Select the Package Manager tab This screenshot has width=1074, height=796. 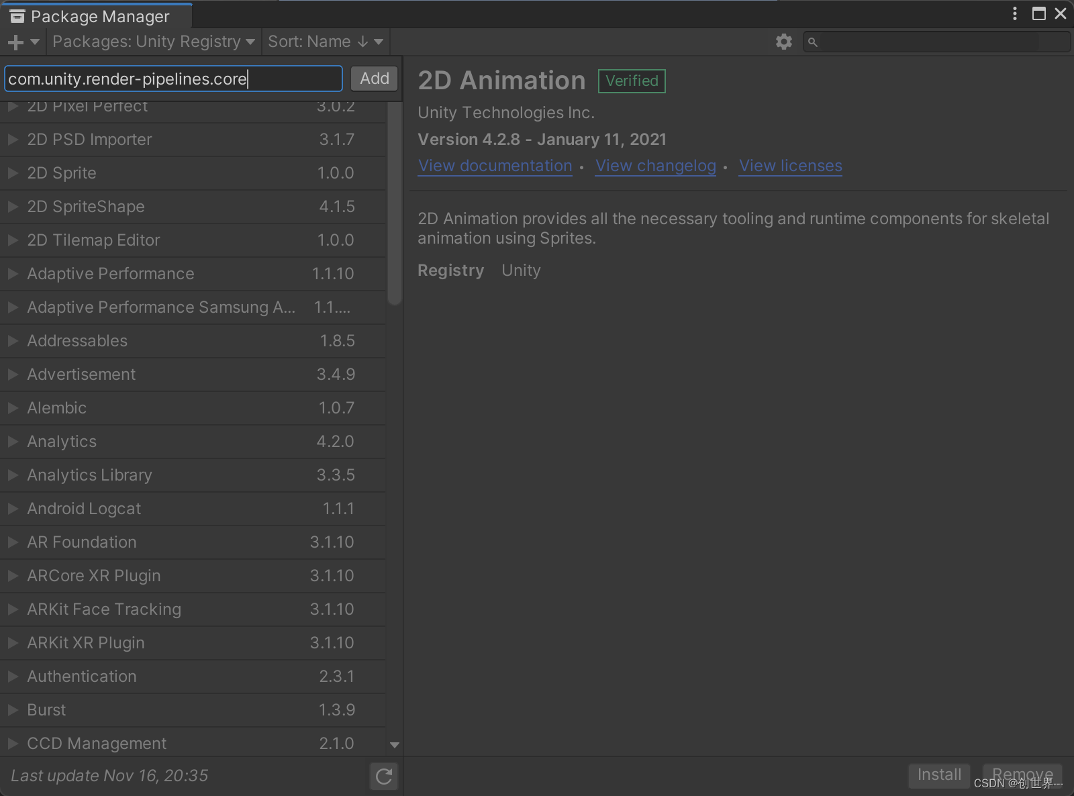96,15
